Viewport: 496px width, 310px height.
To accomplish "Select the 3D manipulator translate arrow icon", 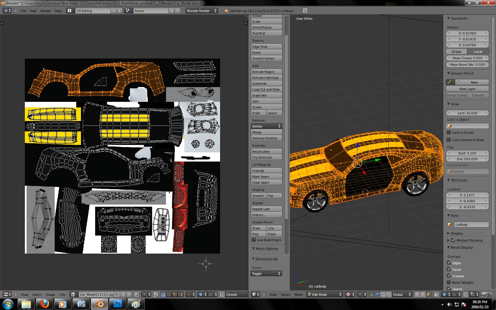I will (377, 294).
